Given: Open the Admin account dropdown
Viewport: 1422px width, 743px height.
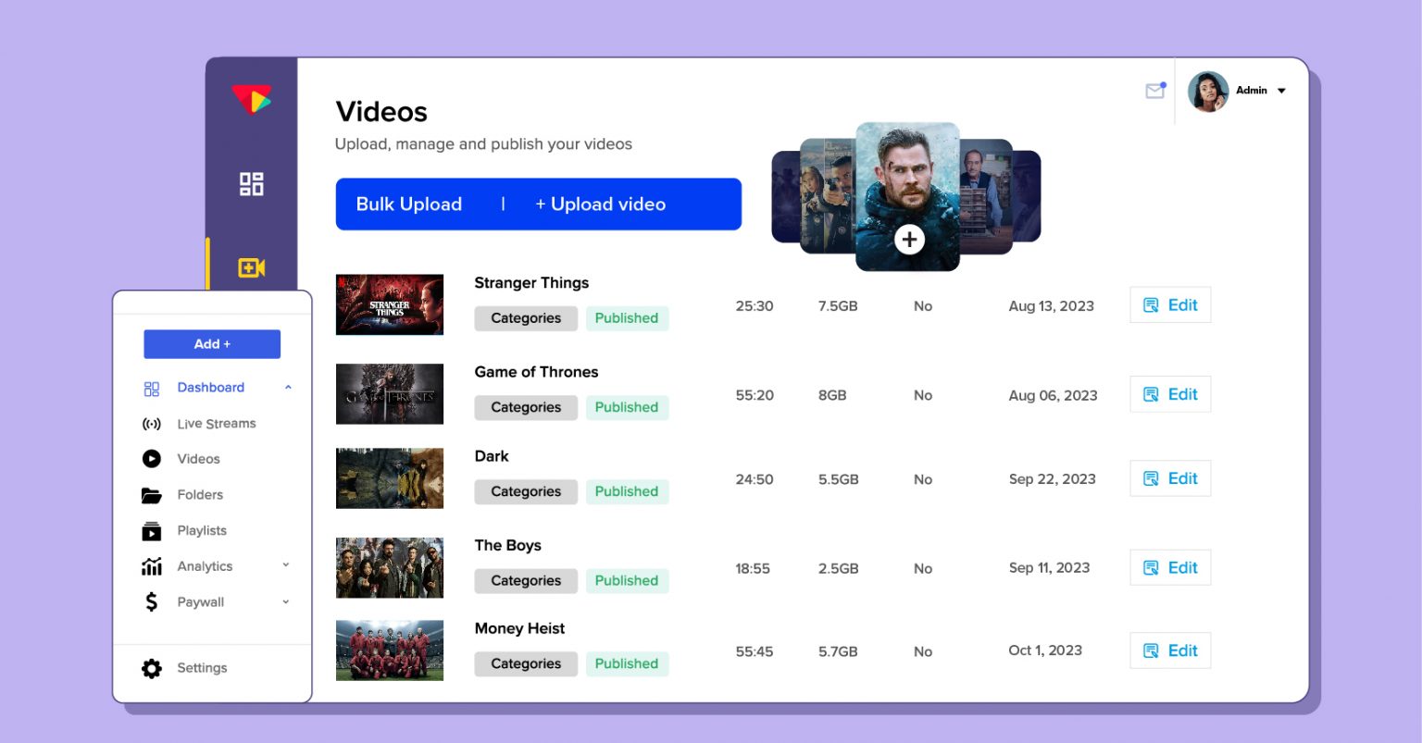Looking at the screenshot, I should click(x=1281, y=91).
